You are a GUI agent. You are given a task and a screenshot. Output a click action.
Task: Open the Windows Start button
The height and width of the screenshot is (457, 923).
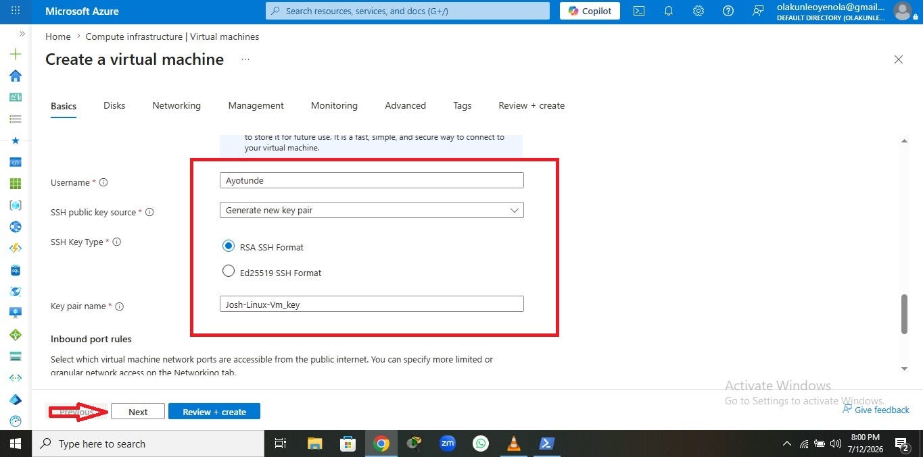click(15, 443)
